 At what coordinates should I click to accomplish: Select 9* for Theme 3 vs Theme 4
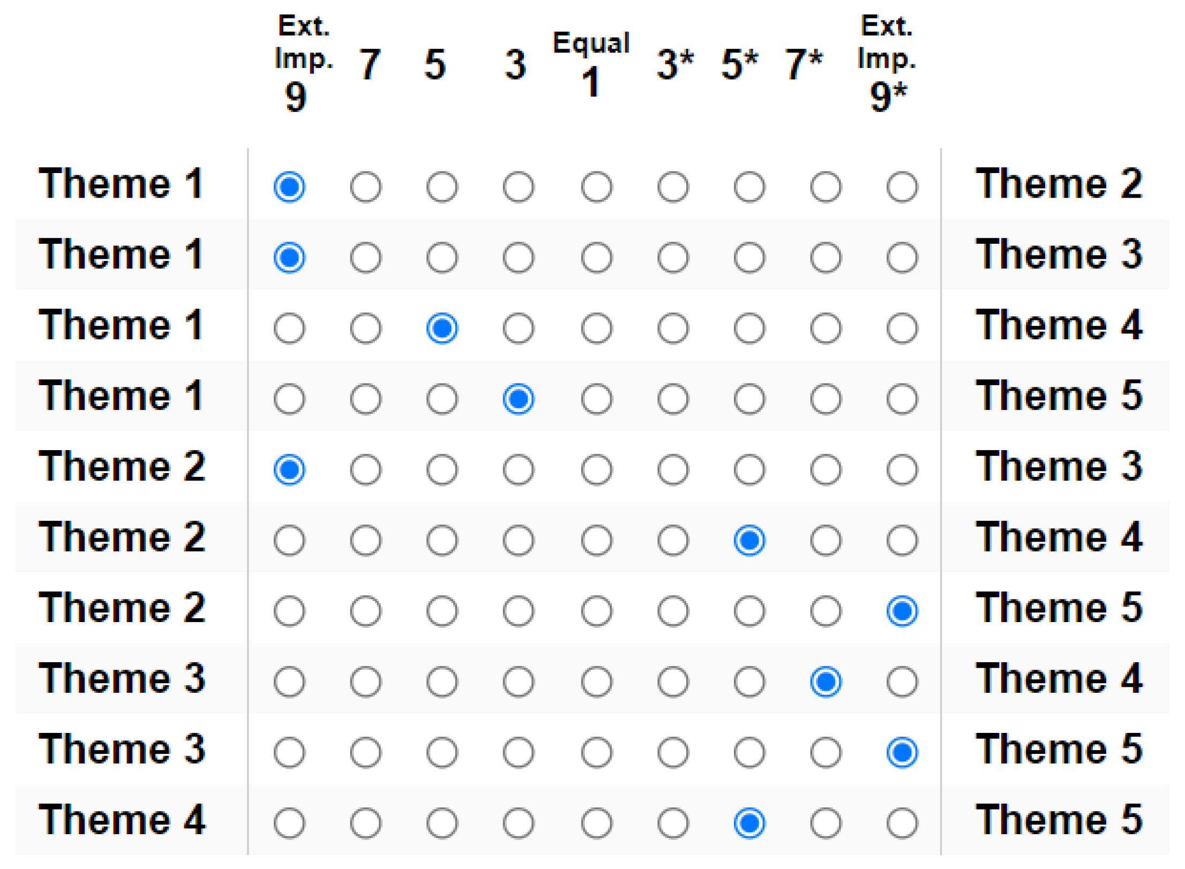coord(902,681)
